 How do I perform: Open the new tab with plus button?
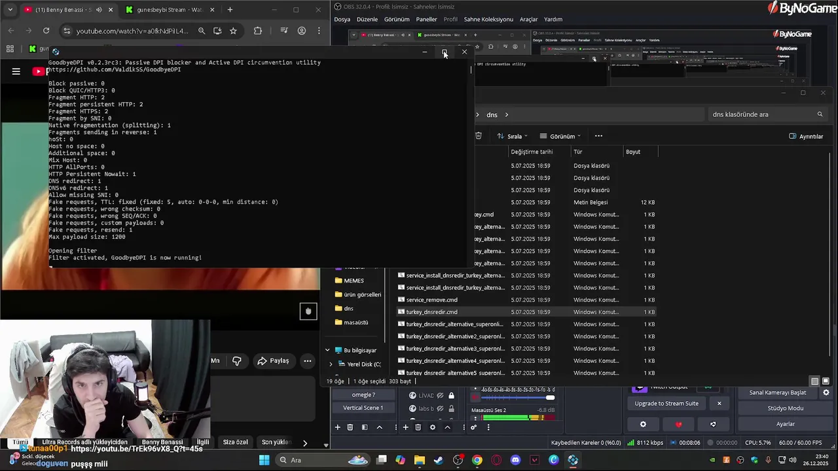[x=230, y=10]
